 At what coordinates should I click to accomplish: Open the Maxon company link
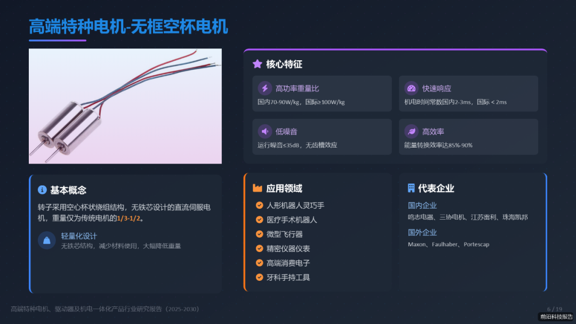[x=416, y=244]
